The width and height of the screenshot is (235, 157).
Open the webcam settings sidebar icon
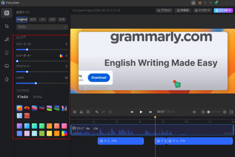tap(7, 53)
